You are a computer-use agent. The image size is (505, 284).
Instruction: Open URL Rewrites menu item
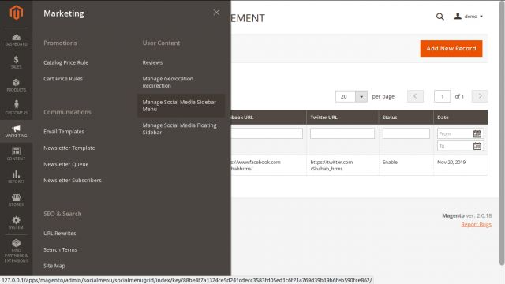coord(60,234)
